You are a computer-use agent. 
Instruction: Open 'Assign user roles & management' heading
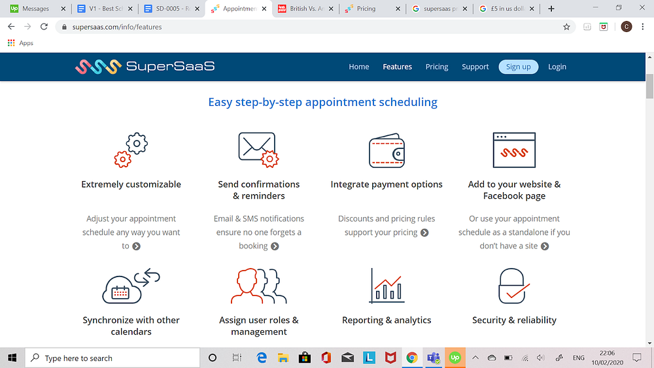pyautogui.click(x=258, y=326)
